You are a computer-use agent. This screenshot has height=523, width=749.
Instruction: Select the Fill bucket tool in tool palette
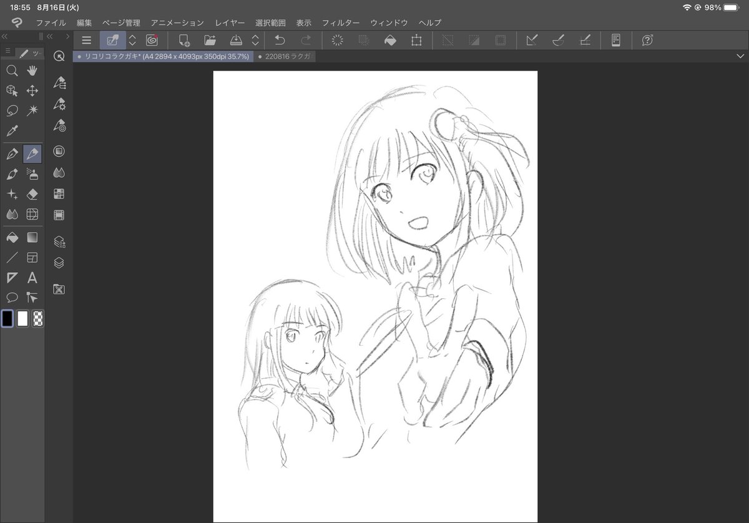point(12,237)
